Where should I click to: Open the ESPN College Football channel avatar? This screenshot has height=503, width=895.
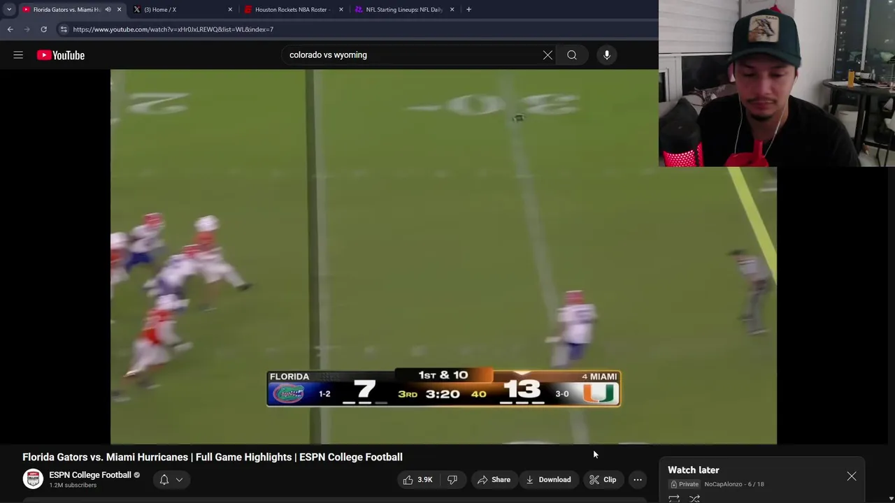point(33,479)
